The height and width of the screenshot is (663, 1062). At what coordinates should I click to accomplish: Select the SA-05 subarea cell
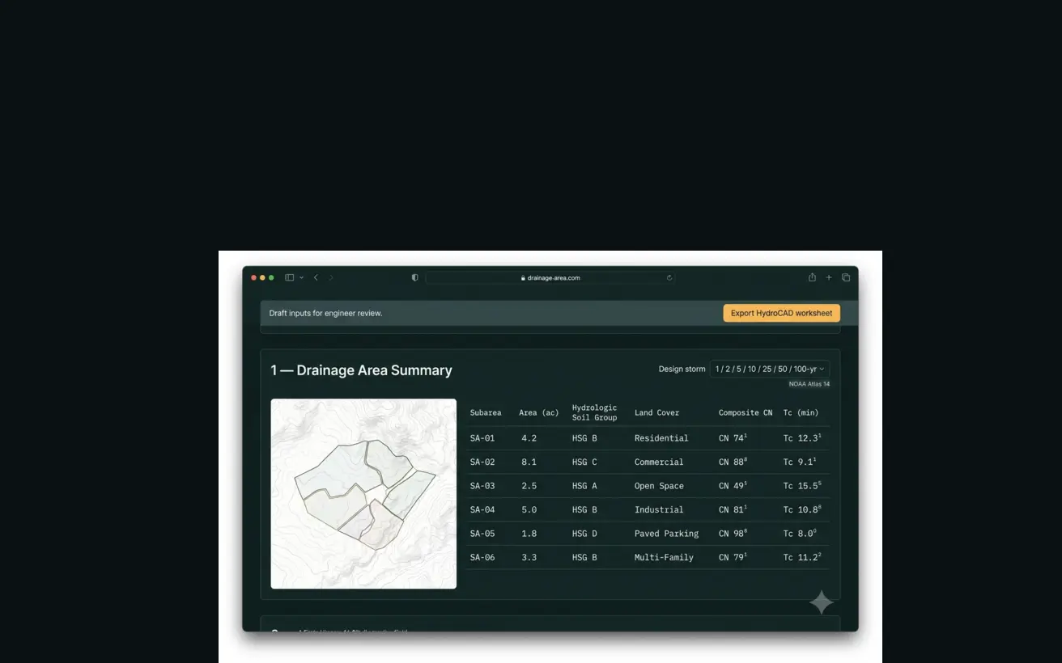coord(482,534)
